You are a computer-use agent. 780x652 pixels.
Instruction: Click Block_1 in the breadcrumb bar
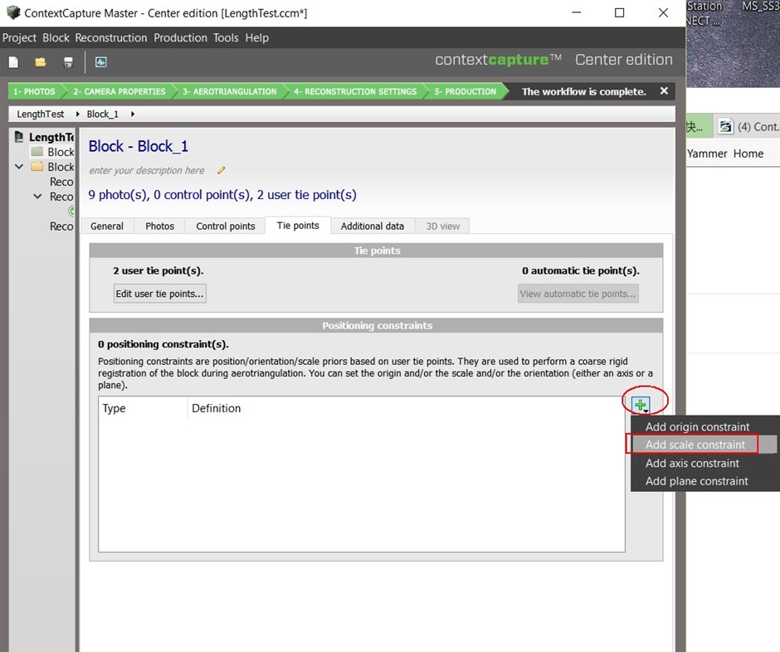(102, 114)
